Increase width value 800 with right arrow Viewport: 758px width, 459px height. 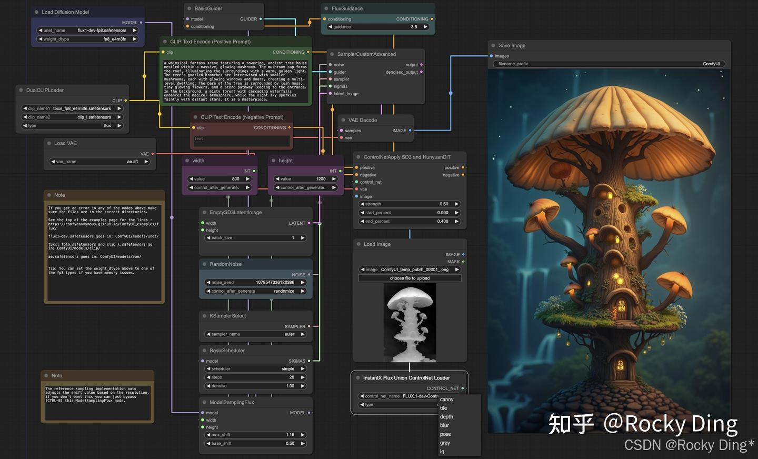247,179
